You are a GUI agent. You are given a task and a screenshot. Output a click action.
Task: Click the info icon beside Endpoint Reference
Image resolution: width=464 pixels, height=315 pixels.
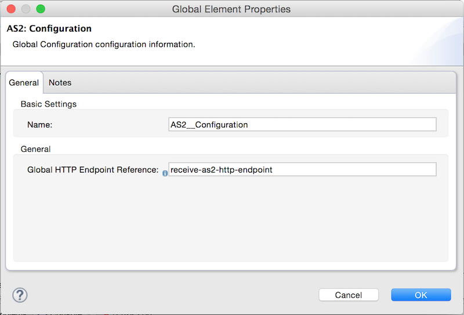tap(165, 174)
